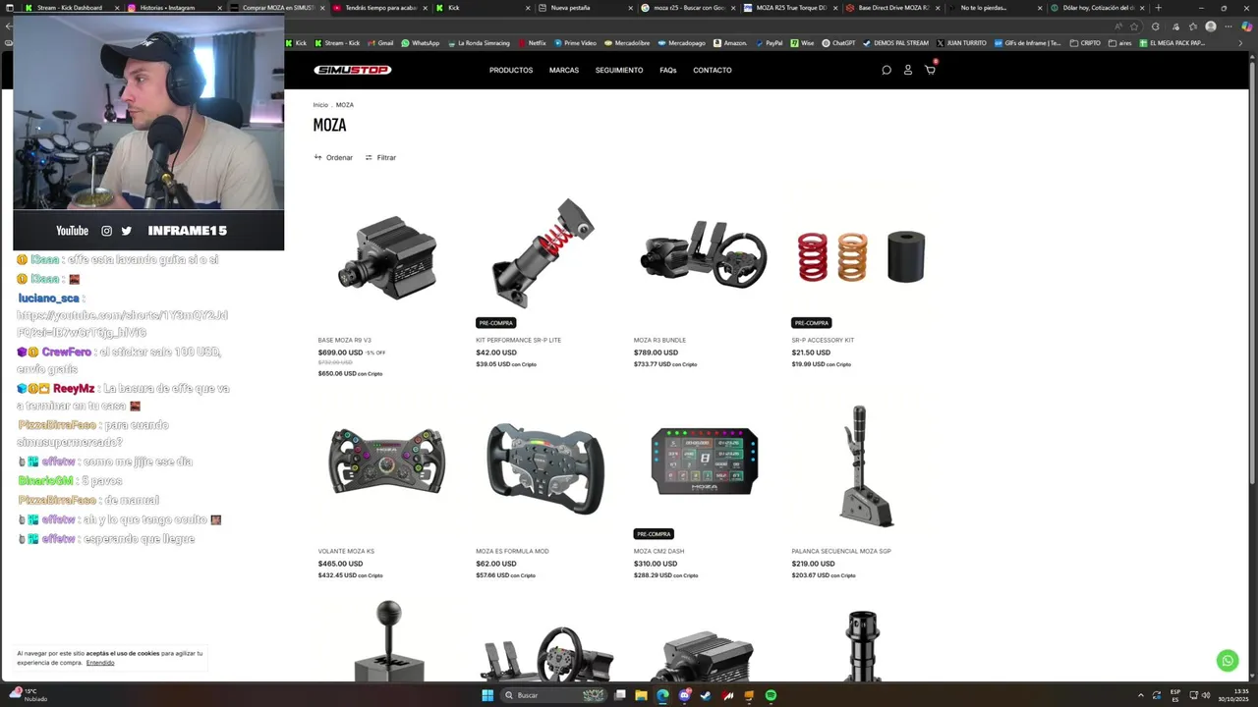Image resolution: width=1258 pixels, height=707 pixels.
Task: Open a new browser tab with plus
Action: click(x=1157, y=8)
